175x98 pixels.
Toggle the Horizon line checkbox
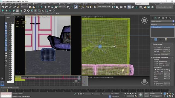(163, 47)
